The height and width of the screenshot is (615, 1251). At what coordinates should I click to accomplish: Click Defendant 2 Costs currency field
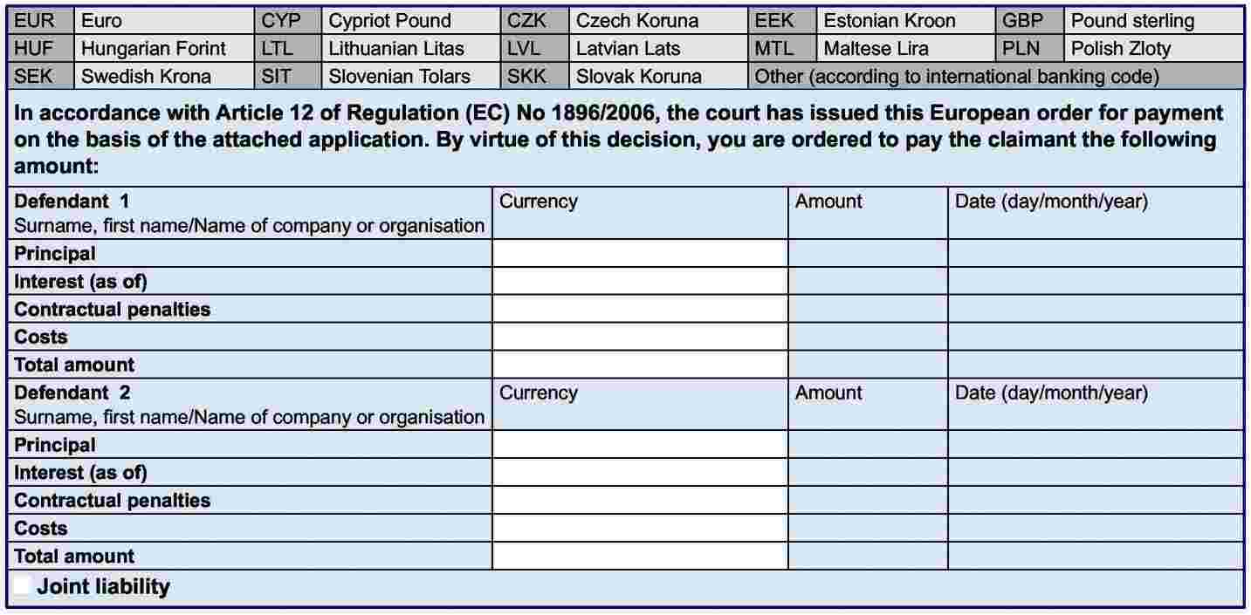click(x=640, y=529)
